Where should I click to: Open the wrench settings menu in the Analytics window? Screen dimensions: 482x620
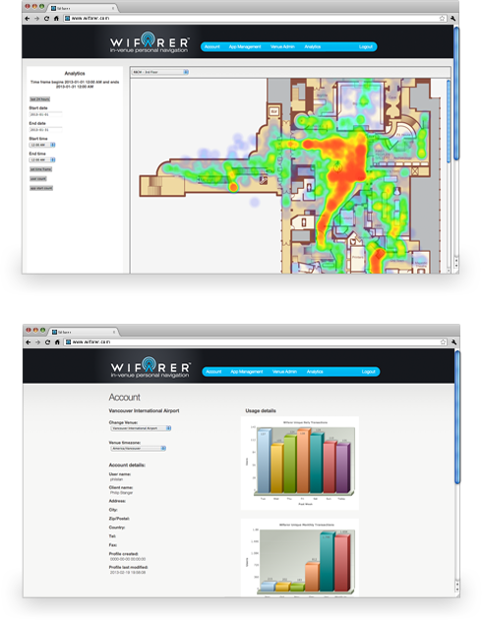click(x=452, y=18)
